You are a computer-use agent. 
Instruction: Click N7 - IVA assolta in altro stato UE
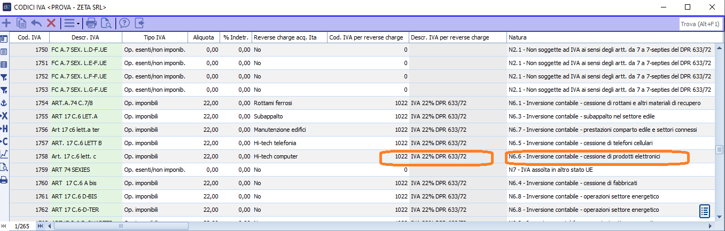[x=611, y=170]
